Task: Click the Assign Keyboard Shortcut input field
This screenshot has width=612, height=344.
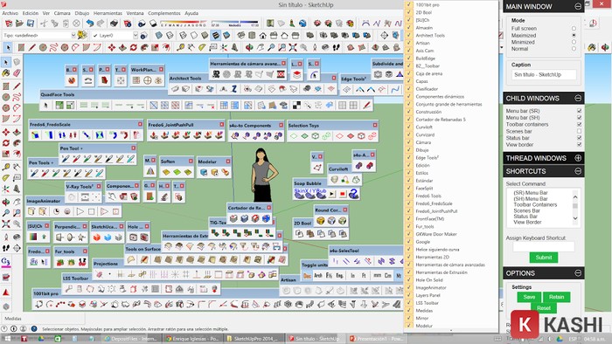Action: click(x=543, y=246)
